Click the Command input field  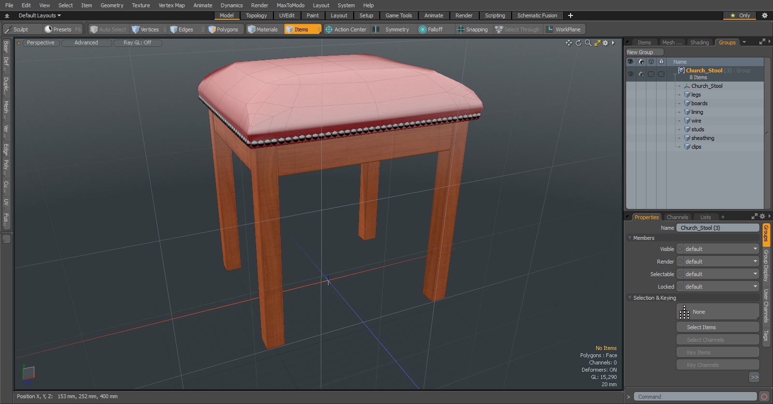click(x=695, y=397)
